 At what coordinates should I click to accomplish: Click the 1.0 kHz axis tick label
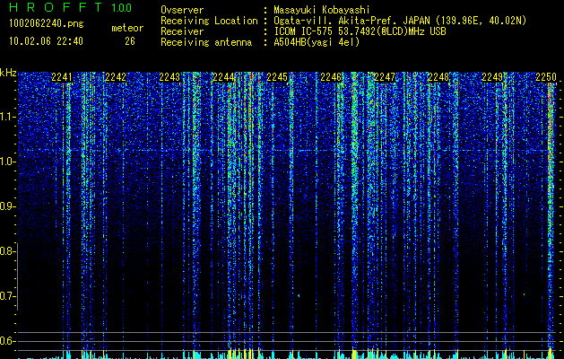point(7,162)
